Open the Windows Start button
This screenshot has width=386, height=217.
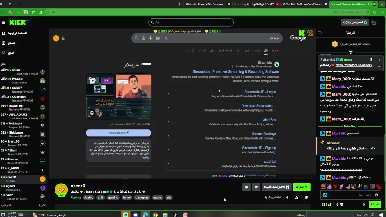tap(381, 215)
